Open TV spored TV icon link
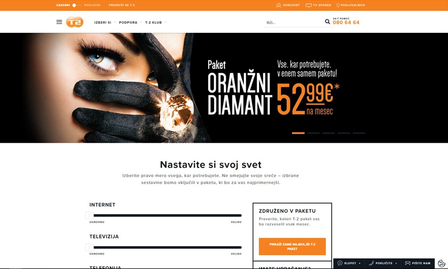The height and width of the screenshot is (269, 448). (x=309, y=5)
